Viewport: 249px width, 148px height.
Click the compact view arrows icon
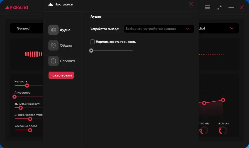219,7
